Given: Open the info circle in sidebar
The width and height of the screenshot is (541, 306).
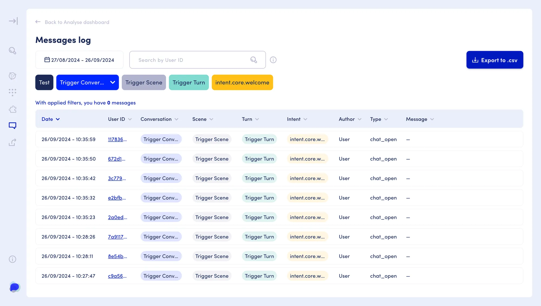Looking at the screenshot, I should [x=12, y=259].
